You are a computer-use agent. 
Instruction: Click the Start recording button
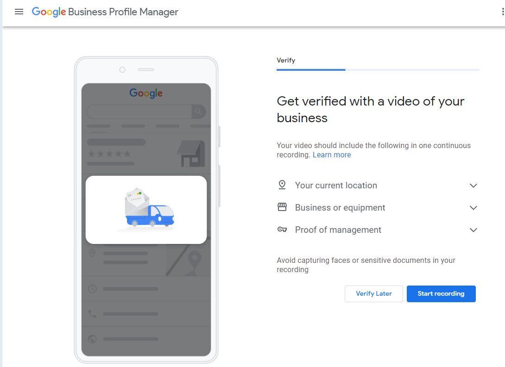coord(441,294)
